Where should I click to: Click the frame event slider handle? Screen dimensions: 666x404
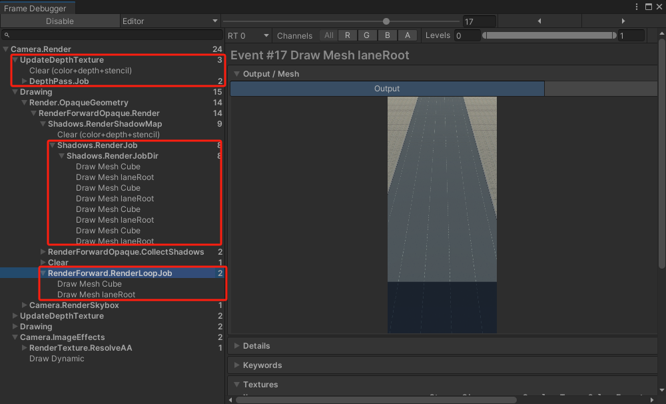pos(386,21)
